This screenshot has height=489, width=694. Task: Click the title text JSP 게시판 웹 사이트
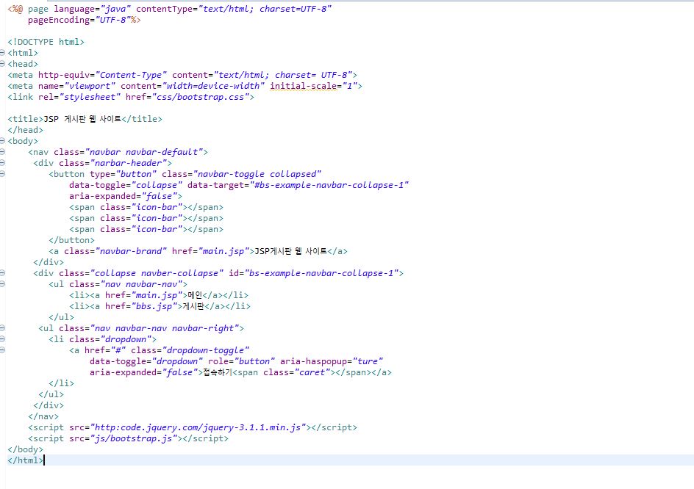coord(82,119)
